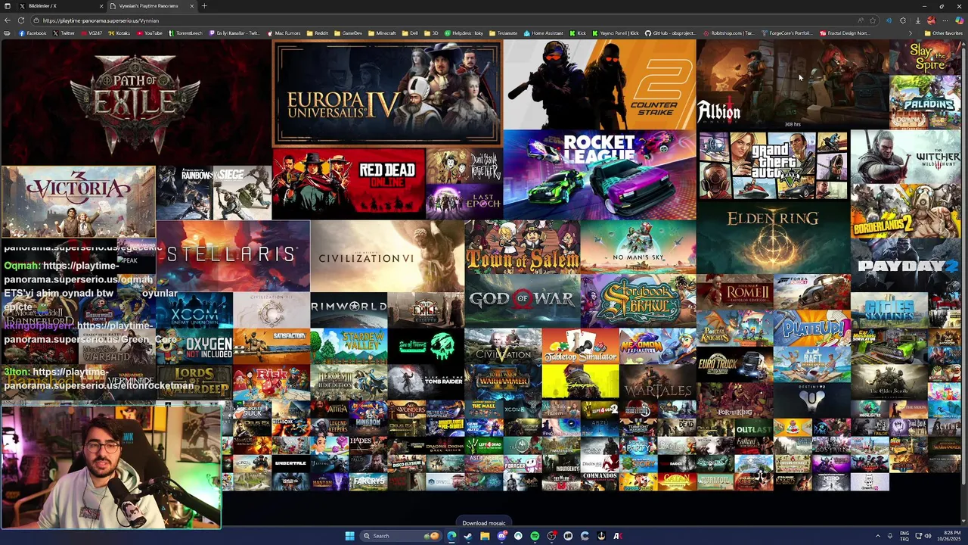Click the browser back arrow
This screenshot has height=545, width=968.
coord(8,20)
